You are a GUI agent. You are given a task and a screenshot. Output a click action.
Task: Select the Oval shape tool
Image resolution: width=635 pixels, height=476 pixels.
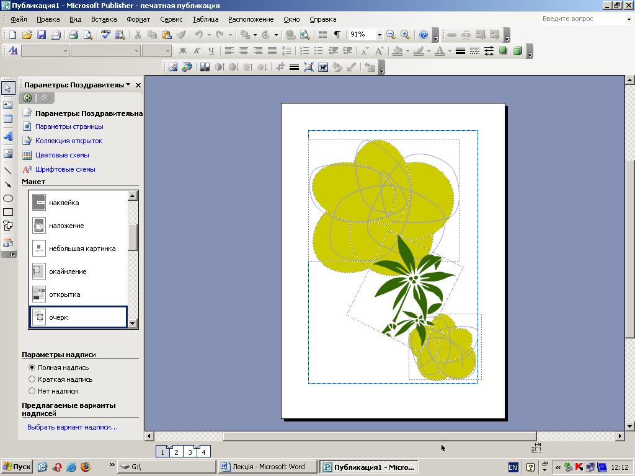pyautogui.click(x=8, y=198)
